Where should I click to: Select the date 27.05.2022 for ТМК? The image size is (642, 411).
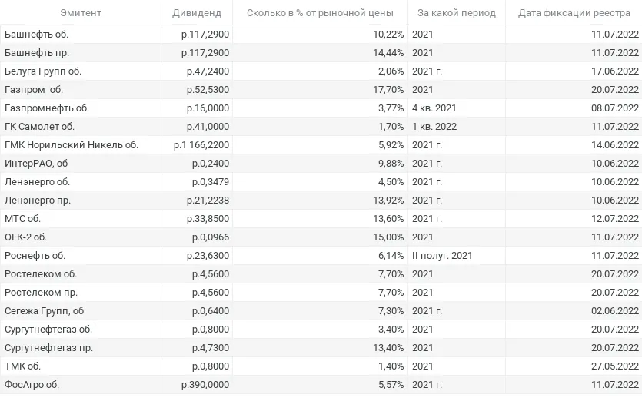[615, 366]
